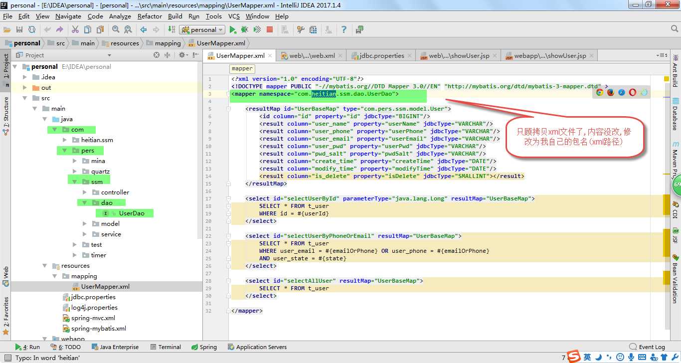Screen dimensions: 681x363
Task: Open the Ant Build side panel
Action: point(676,70)
